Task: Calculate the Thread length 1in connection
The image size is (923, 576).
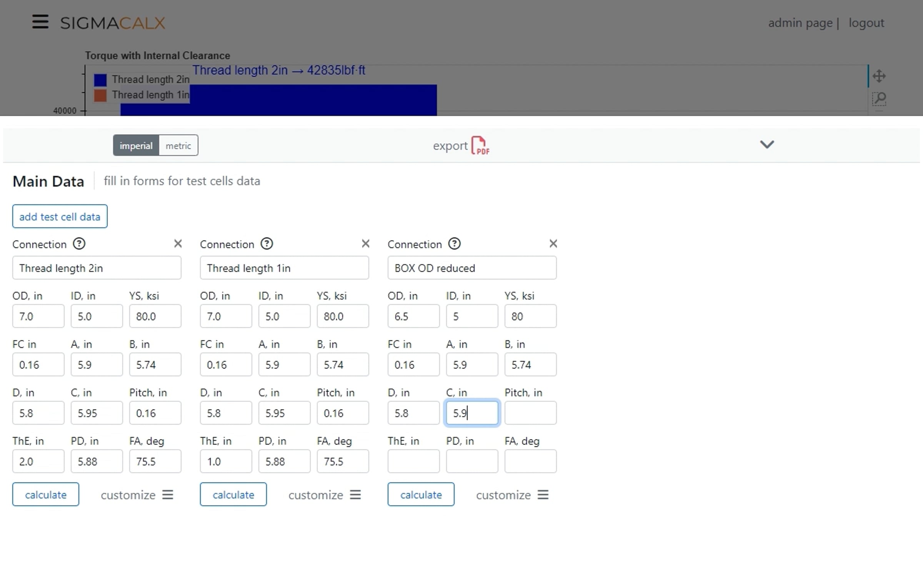Action: (x=233, y=494)
